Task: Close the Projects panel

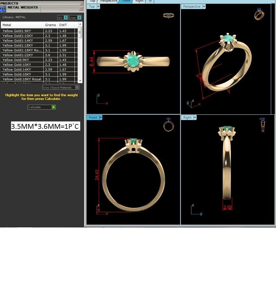Action: 82,3
